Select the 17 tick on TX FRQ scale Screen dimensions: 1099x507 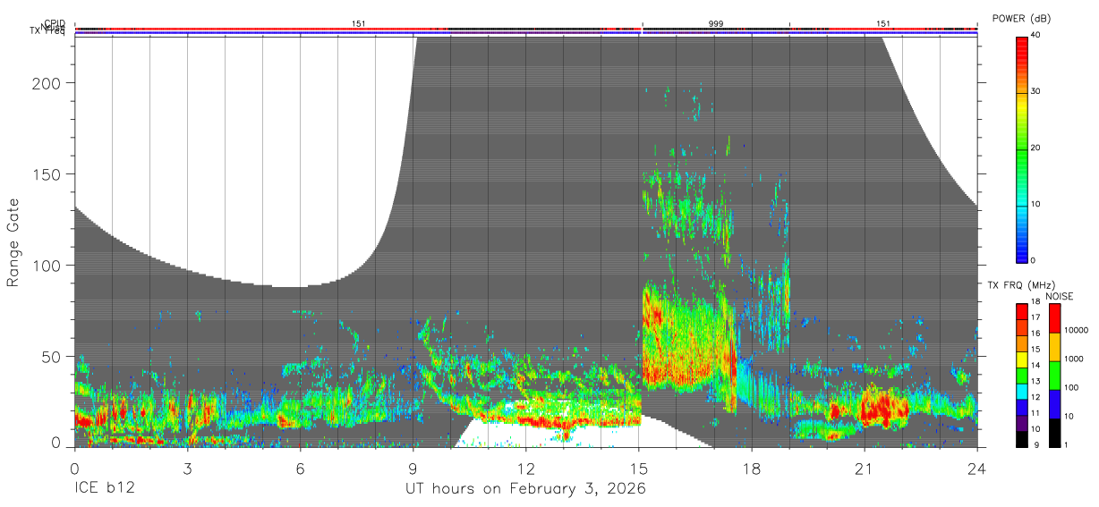pyautogui.click(x=1035, y=317)
